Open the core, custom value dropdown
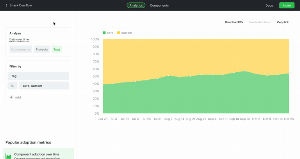This screenshot has width=300, height=159. [44, 86]
